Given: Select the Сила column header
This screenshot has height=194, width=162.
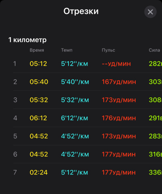Looking at the screenshot, I should pyautogui.click(x=154, y=50).
